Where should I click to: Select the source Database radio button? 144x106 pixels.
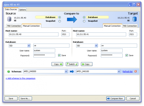point(60,17)
